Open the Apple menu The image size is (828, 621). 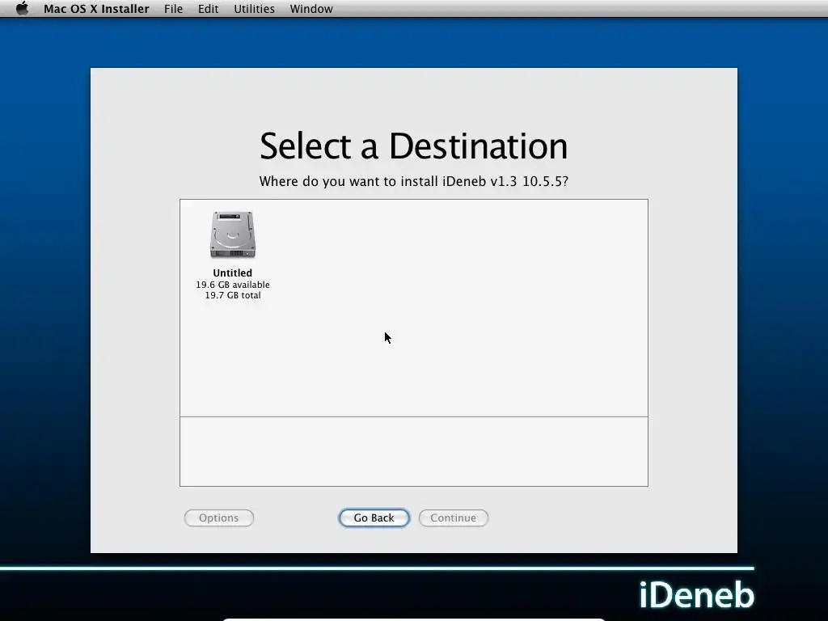(x=22, y=8)
